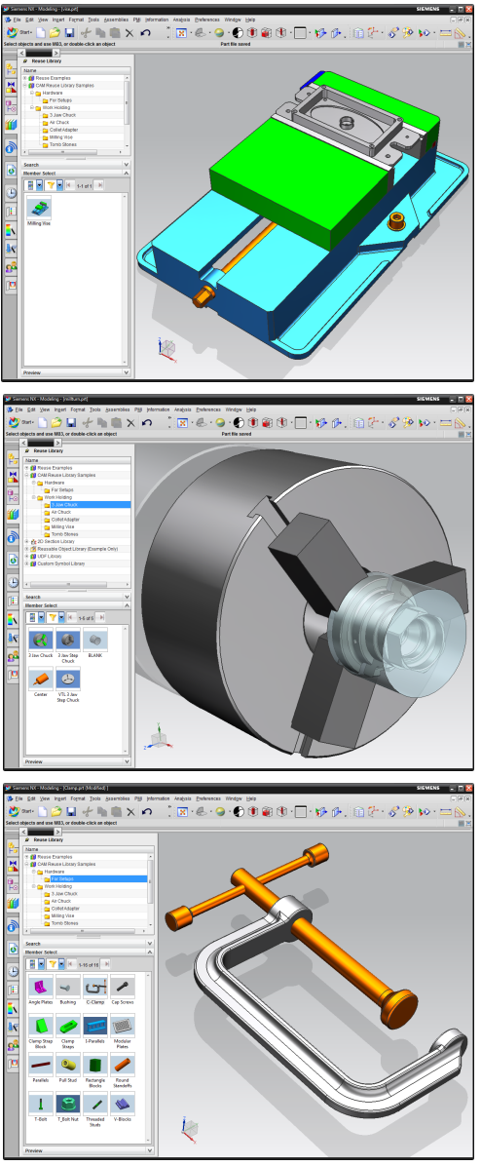Open Preferences menu in the vise window
The width and height of the screenshot is (481, 1166).
point(207,19)
